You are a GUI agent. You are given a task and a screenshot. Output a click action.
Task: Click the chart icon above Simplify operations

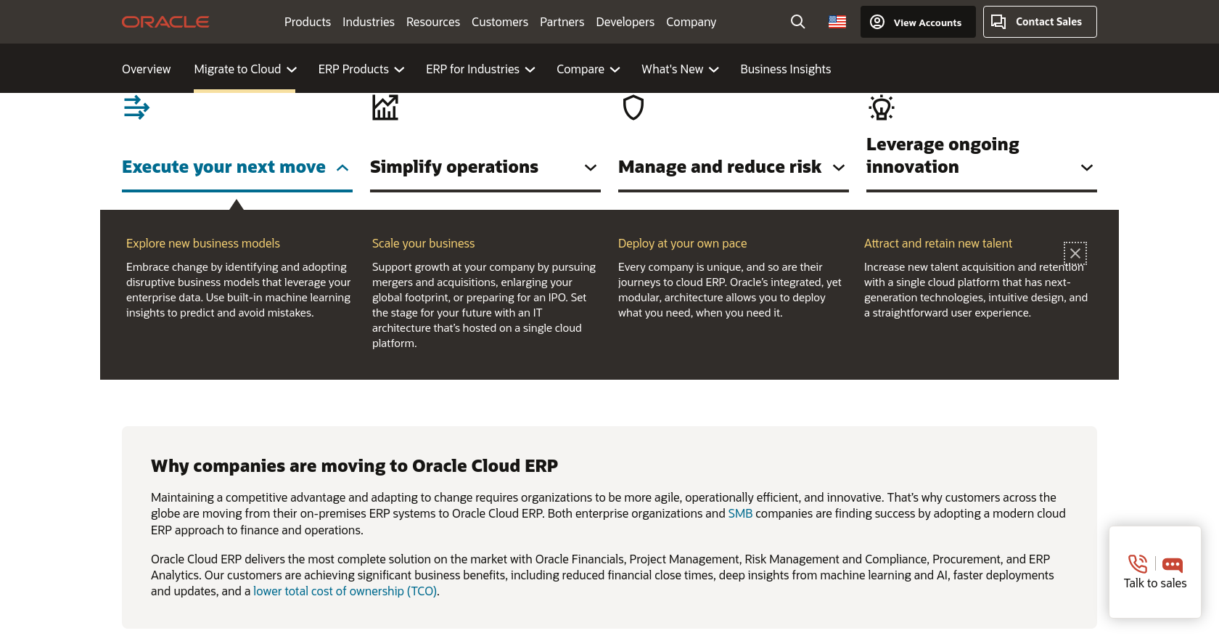pos(385,107)
